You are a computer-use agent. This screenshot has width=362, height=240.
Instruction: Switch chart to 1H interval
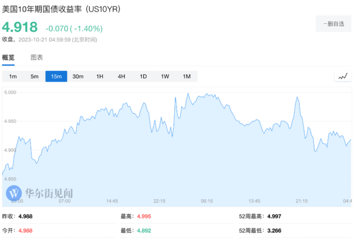click(x=100, y=76)
